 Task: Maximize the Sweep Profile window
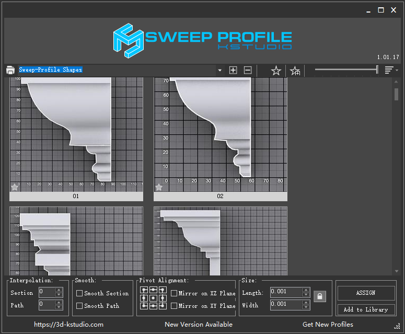381,10
